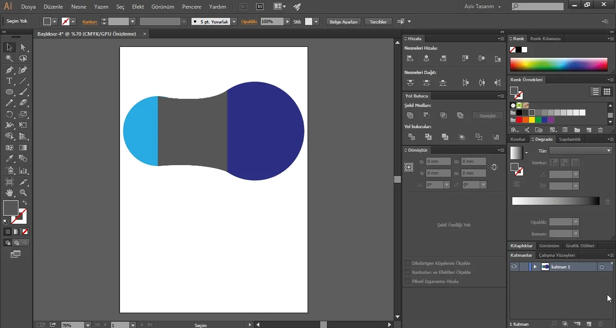Select the Eraser tool

pos(23,103)
